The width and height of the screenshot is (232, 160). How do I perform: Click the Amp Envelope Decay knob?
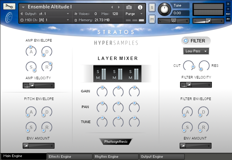[x=47, y=51]
